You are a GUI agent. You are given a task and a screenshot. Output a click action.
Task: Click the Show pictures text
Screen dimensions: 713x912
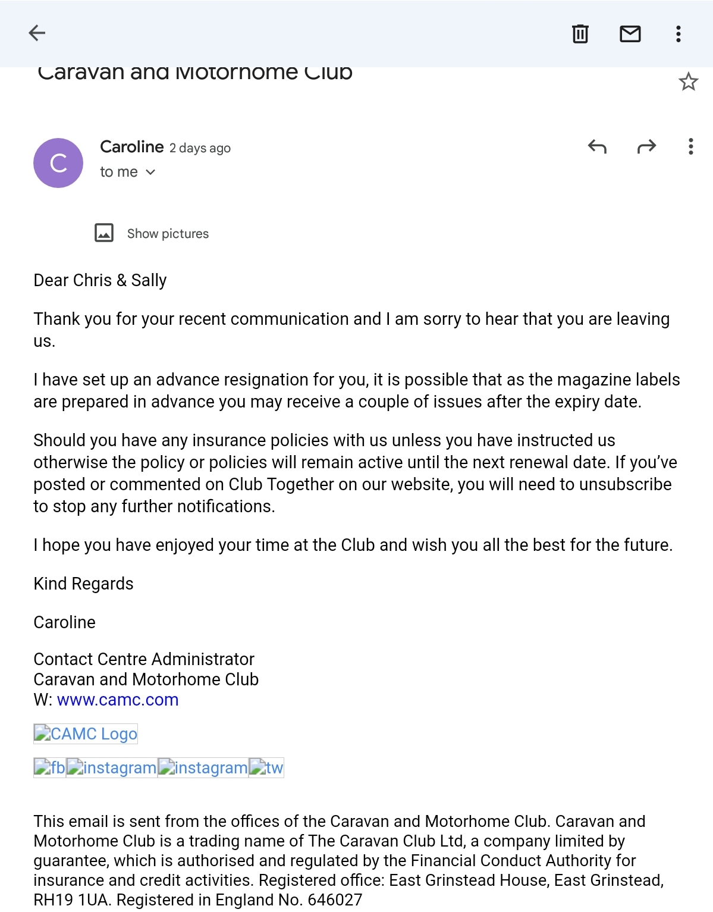(168, 234)
